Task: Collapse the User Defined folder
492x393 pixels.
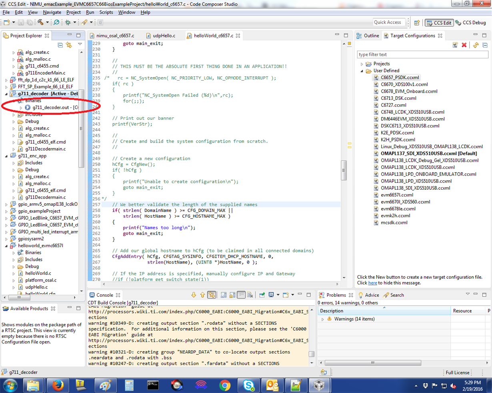Action: 362,71
